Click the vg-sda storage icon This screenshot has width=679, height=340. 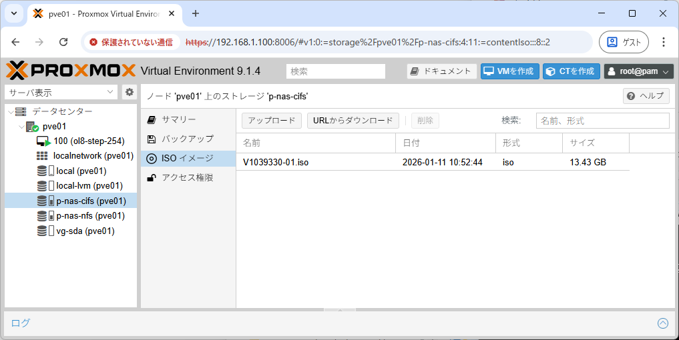pyautogui.click(x=42, y=231)
